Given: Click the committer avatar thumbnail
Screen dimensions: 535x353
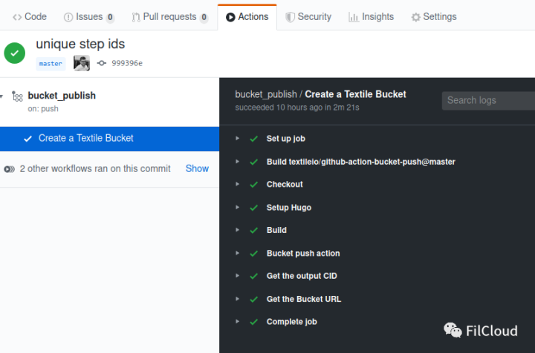Looking at the screenshot, I should point(82,63).
